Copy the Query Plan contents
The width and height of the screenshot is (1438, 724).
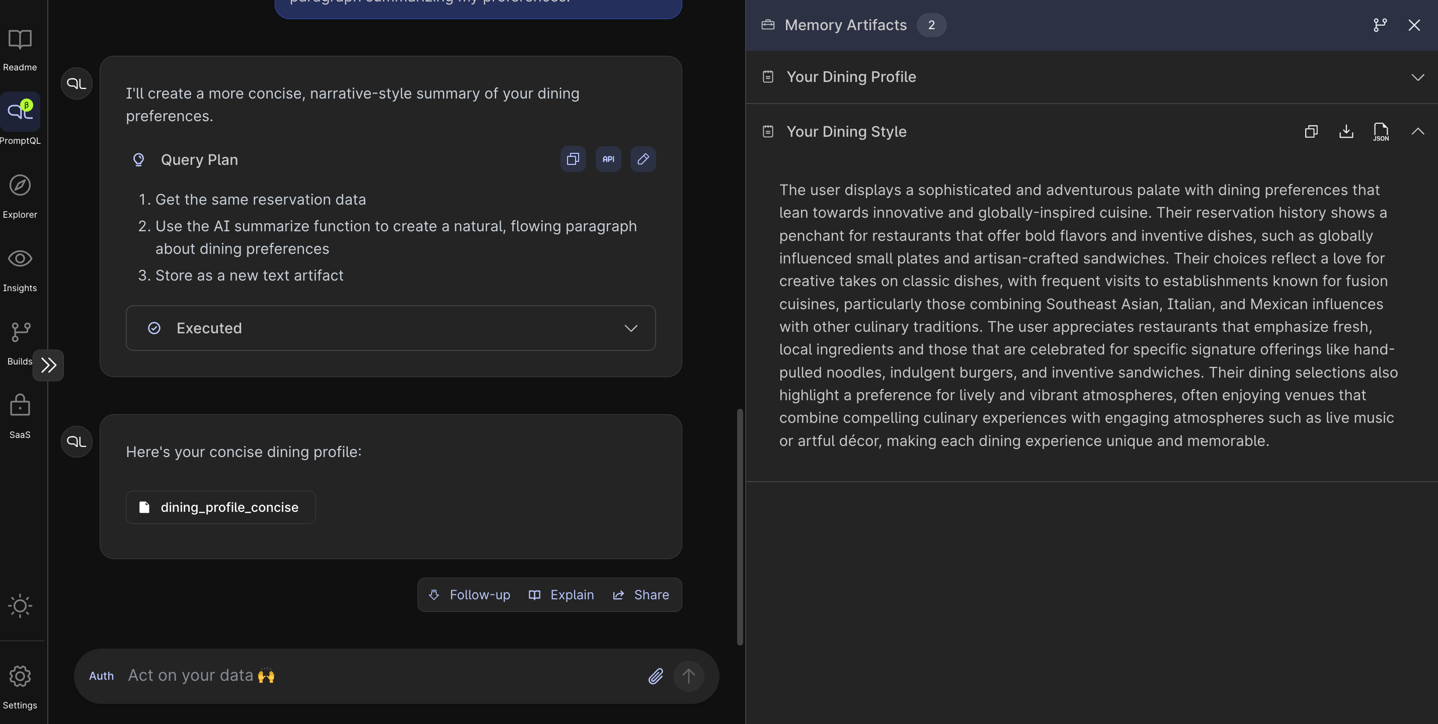tap(573, 159)
